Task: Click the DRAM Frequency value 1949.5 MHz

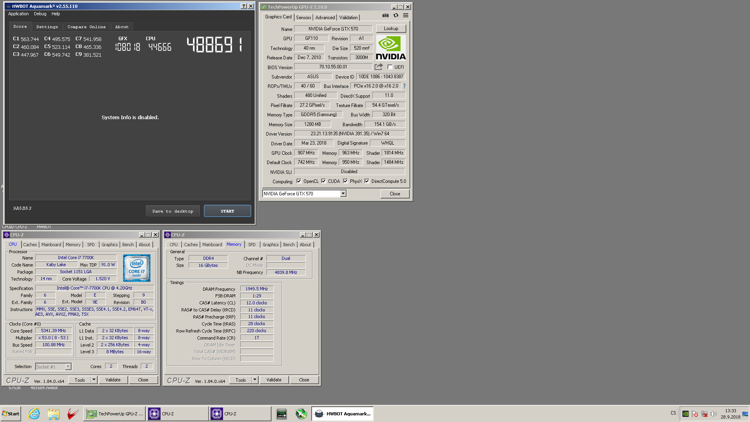Action: tap(257, 289)
